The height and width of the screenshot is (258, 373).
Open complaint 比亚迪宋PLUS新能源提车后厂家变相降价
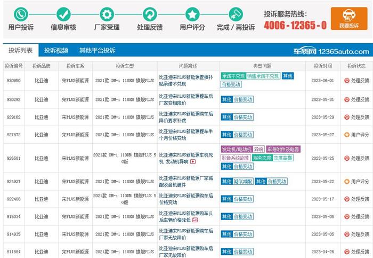[x=186, y=100]
